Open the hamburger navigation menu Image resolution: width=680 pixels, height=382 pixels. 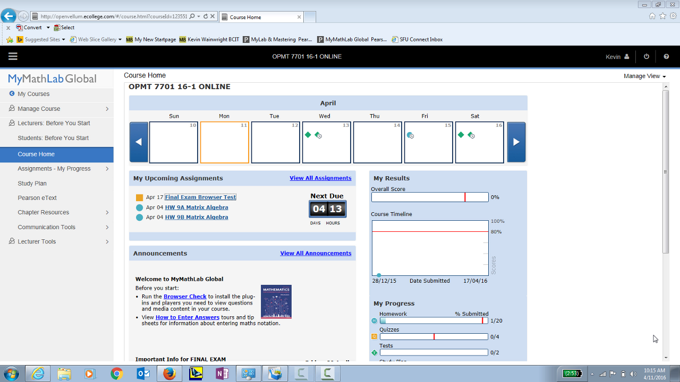click(13, 56)
